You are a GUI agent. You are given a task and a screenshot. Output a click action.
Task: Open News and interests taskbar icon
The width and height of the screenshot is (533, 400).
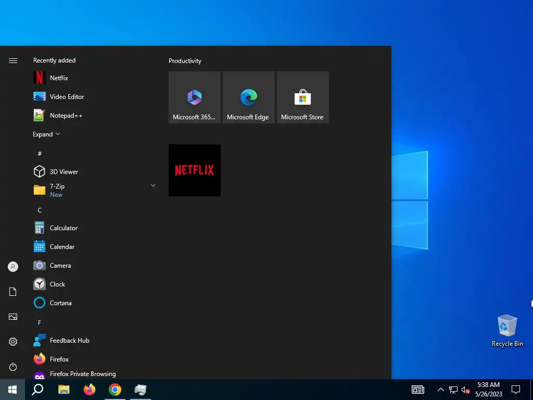point(418,390)
